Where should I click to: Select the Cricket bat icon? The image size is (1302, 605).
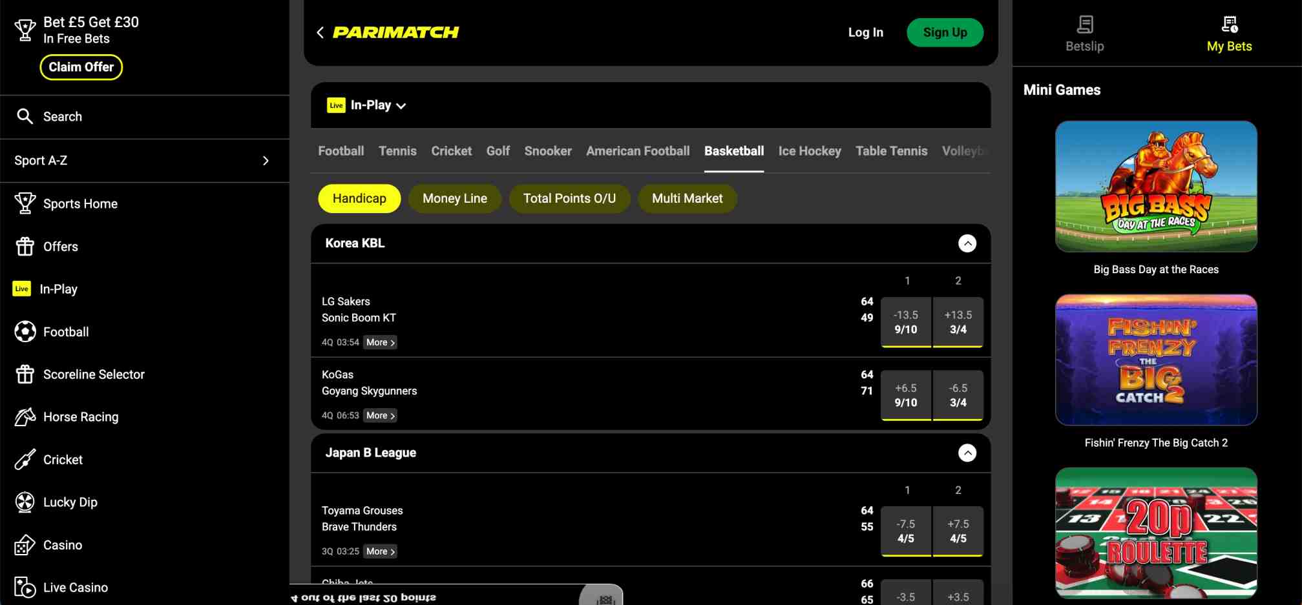[25, 459]
